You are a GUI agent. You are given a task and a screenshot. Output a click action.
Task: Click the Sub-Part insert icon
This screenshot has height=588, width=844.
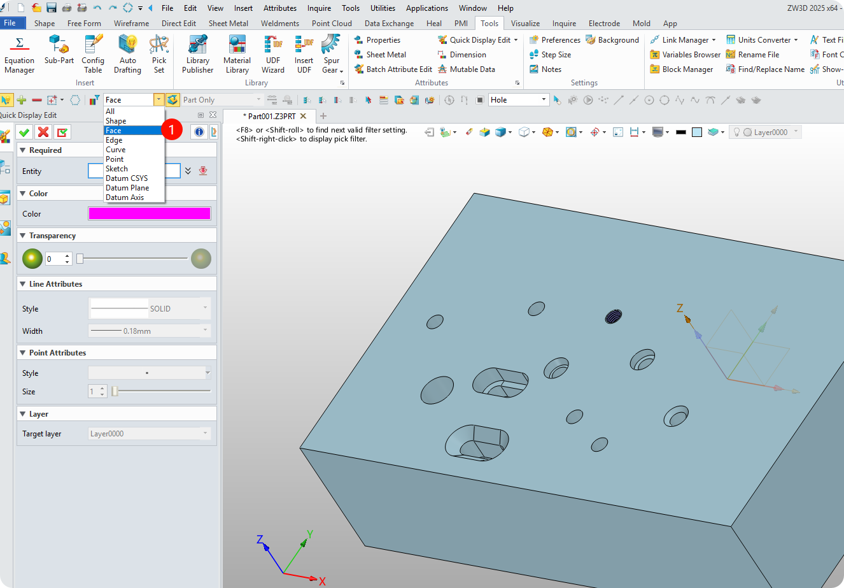pyautogui.click(x=59, y=50)
